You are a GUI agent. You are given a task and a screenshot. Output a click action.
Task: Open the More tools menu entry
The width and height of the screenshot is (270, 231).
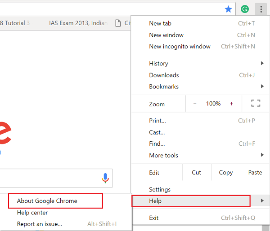click(200, 155)
